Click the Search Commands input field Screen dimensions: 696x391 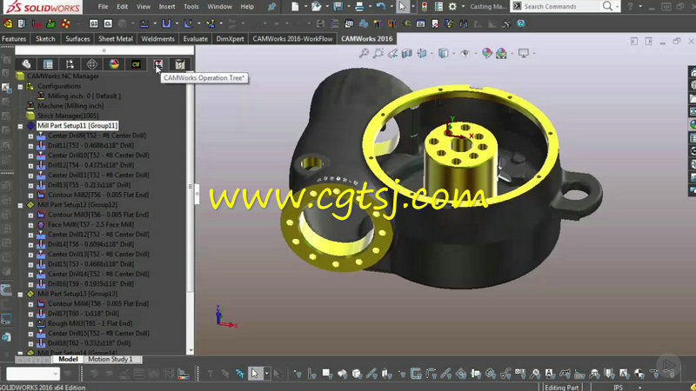coord(560,7)
